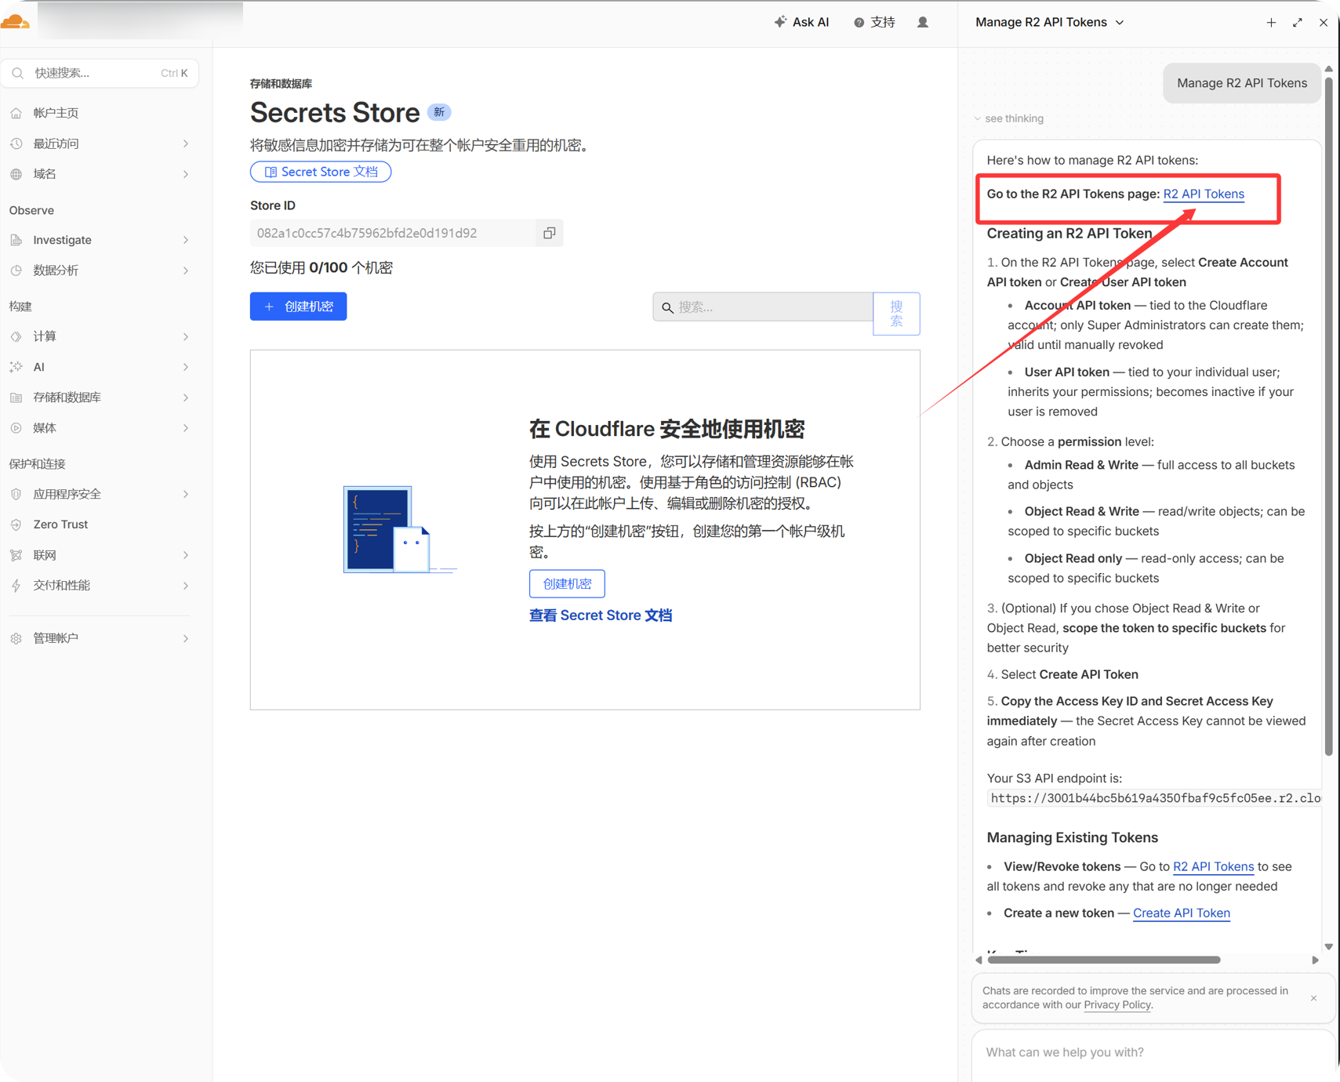Click the magnifier icon in quick search

(18, 73)
